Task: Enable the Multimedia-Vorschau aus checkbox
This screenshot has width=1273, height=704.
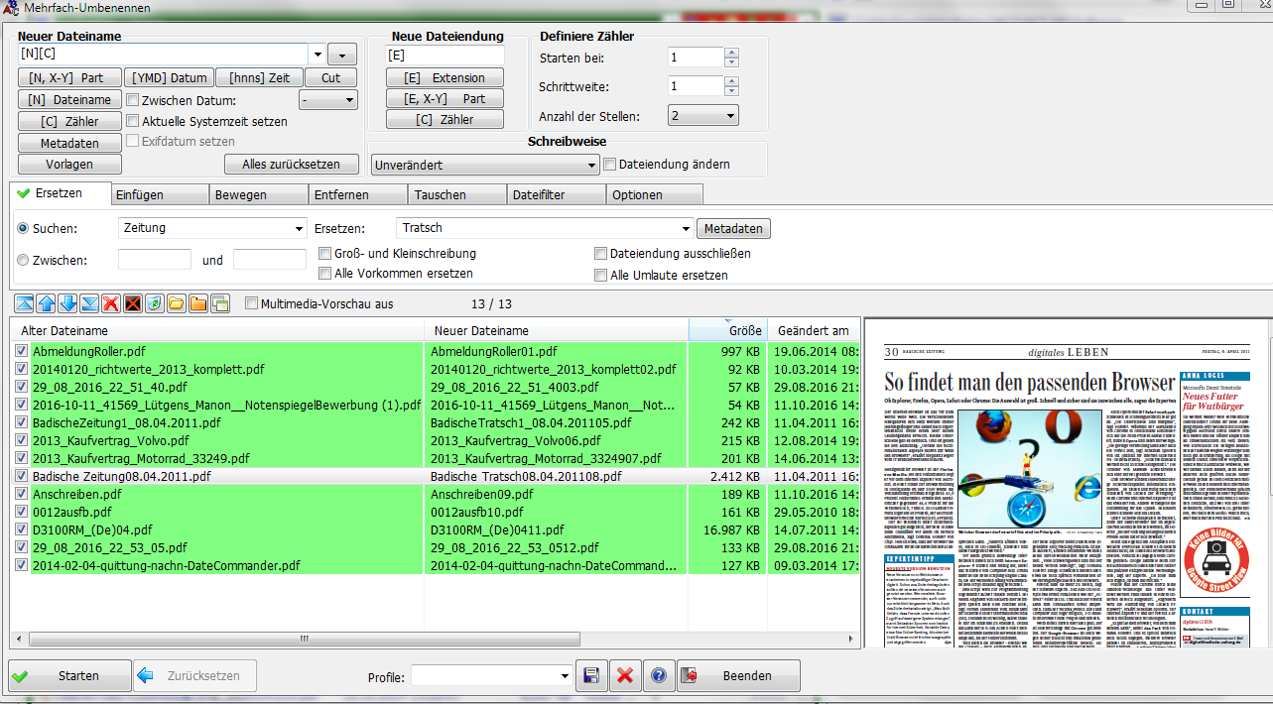Action: click(x=252, y=303)
